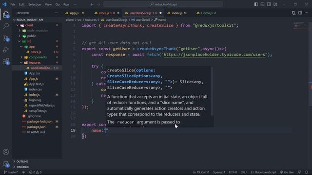
Task: Open notifications bell icon
Action: [307, 172]
